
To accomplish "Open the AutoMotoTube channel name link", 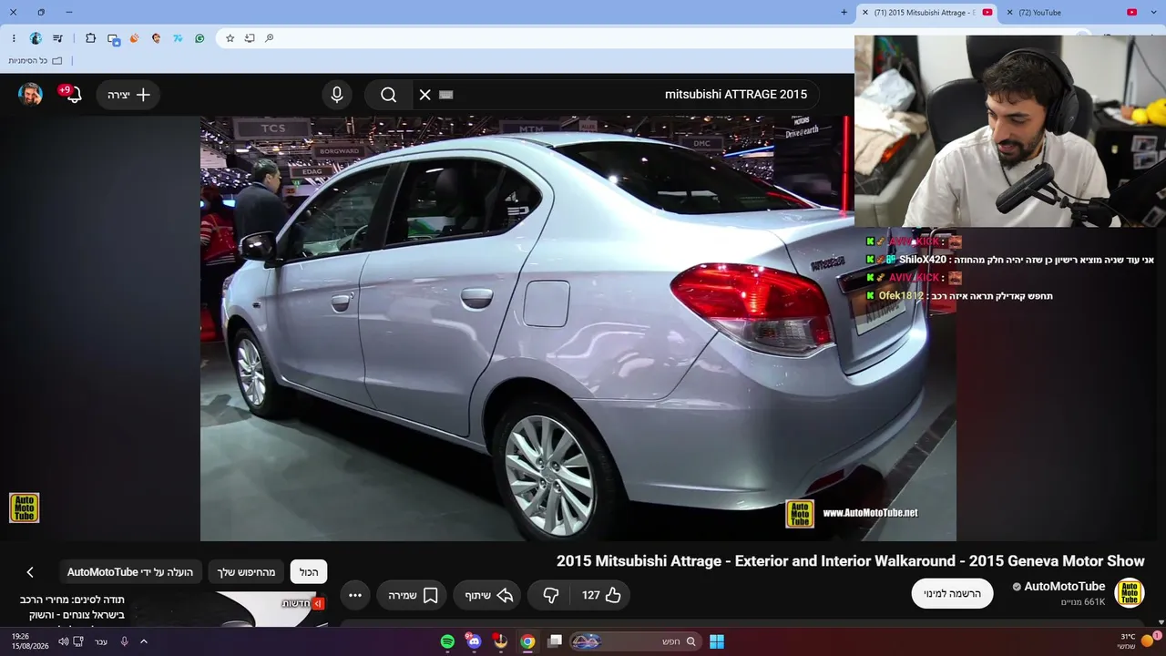I will click(x=1064, y=587).
